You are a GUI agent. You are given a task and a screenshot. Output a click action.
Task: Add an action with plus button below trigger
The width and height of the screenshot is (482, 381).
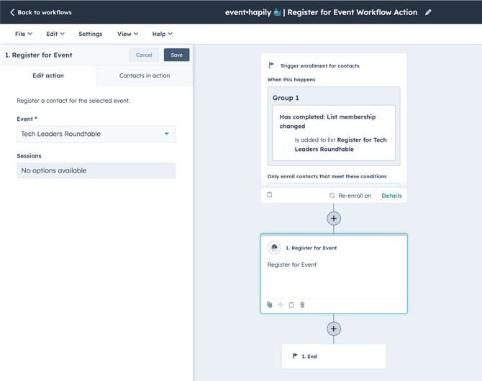[334, 218]
